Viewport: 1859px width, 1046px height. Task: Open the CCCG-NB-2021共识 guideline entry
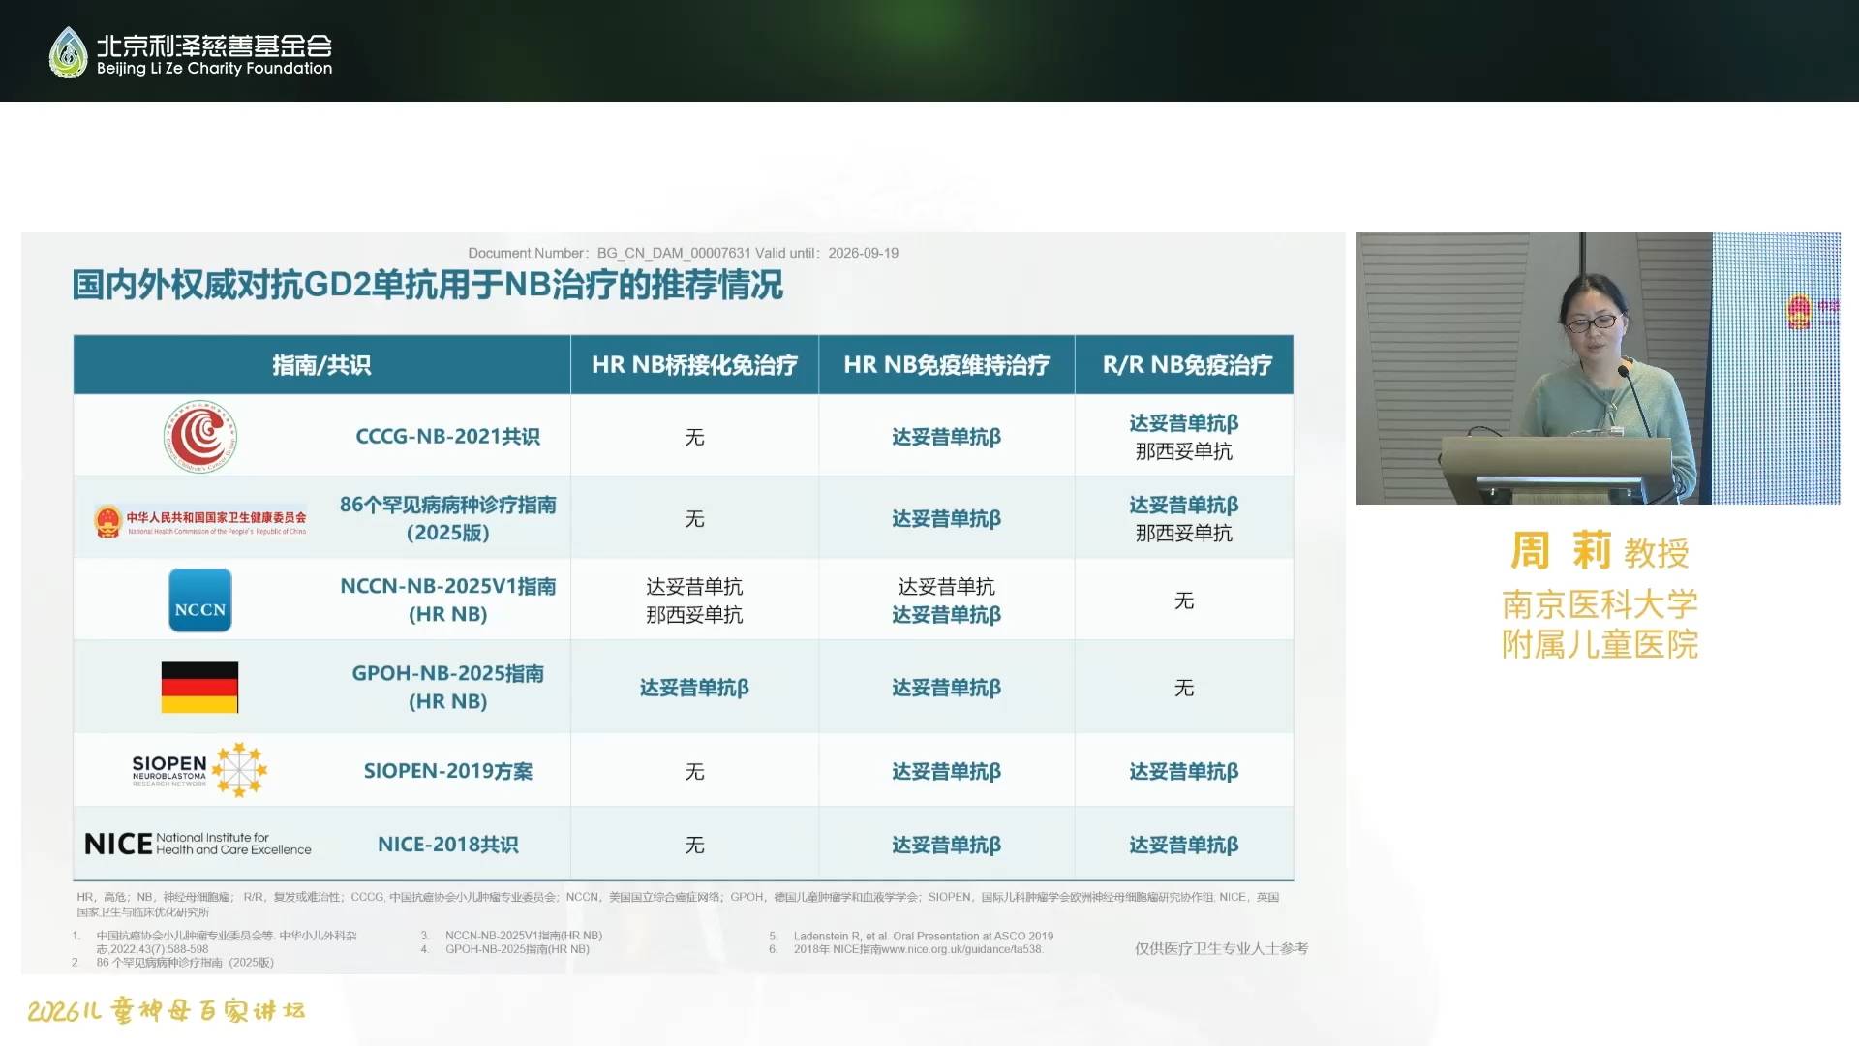click(x=447, y=436)
